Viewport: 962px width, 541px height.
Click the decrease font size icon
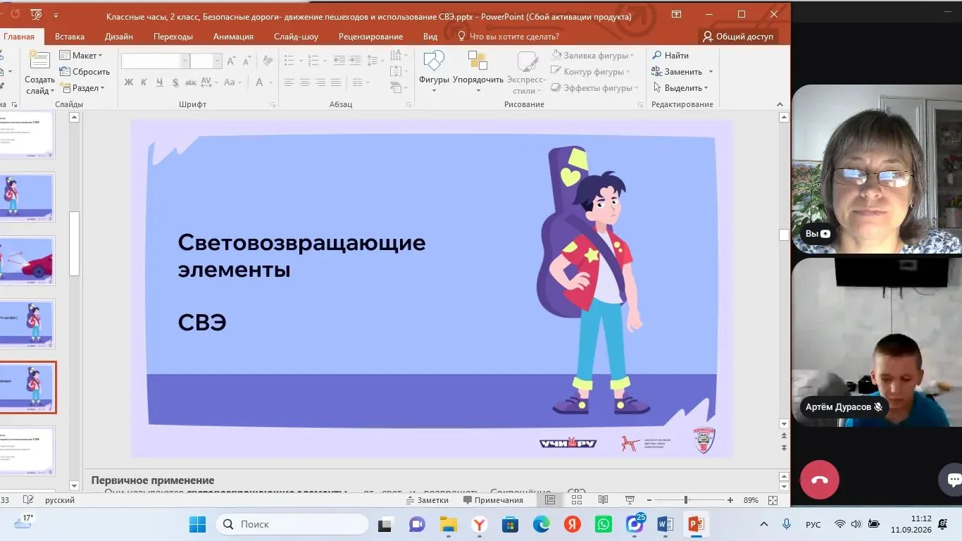click(246, 62)
